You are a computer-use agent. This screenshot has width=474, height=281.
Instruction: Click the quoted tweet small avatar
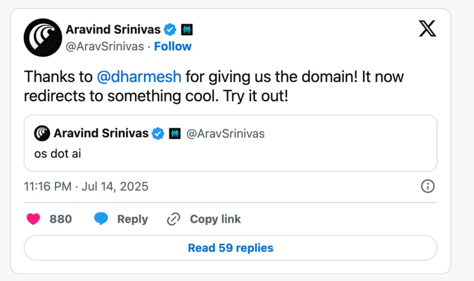[42, 133]
